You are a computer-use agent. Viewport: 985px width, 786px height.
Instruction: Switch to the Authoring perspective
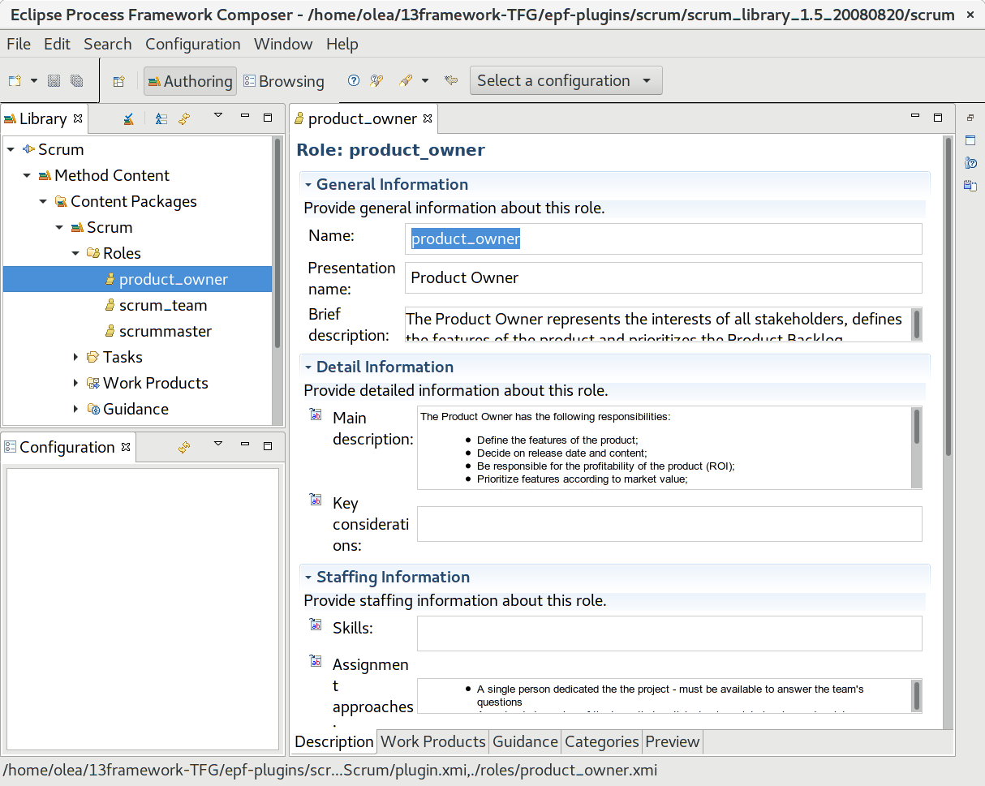(191, 81)
